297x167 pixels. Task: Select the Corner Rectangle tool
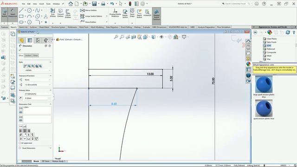(21, 16)
